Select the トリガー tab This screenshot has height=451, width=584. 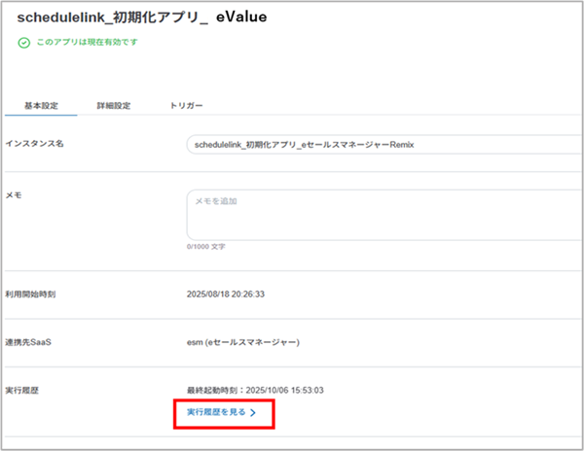click(x=187, y=105)
